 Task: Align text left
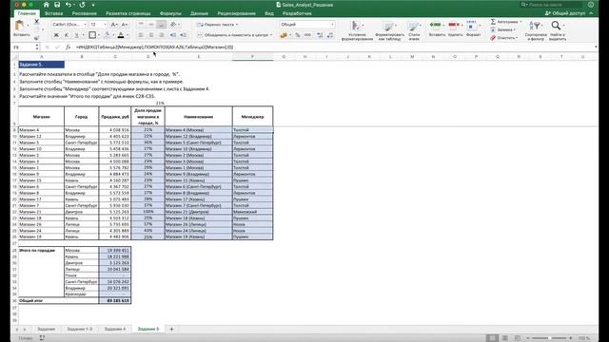[141, 35]
